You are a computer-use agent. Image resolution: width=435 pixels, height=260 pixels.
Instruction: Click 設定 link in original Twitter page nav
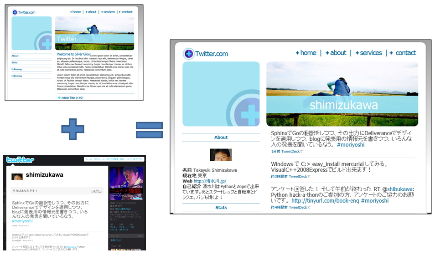[122, 159]
